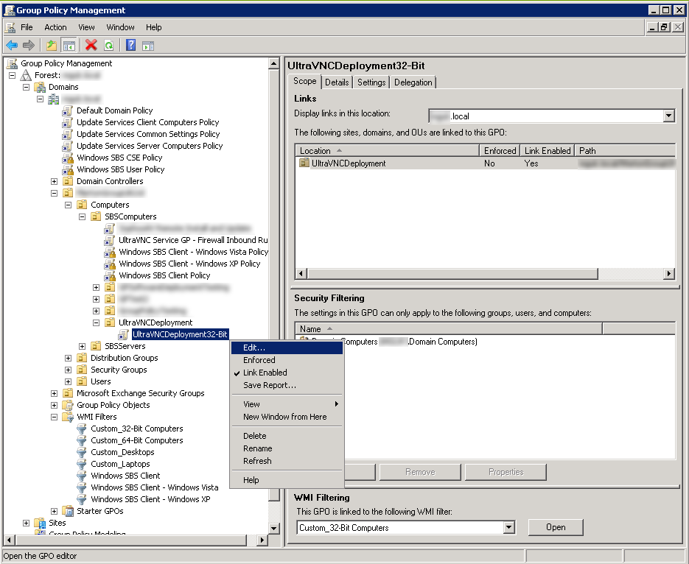689x564 pixels.
Task: Toggle the Show/Hide Console Tree icon
Action: click(x=69, y=45)
